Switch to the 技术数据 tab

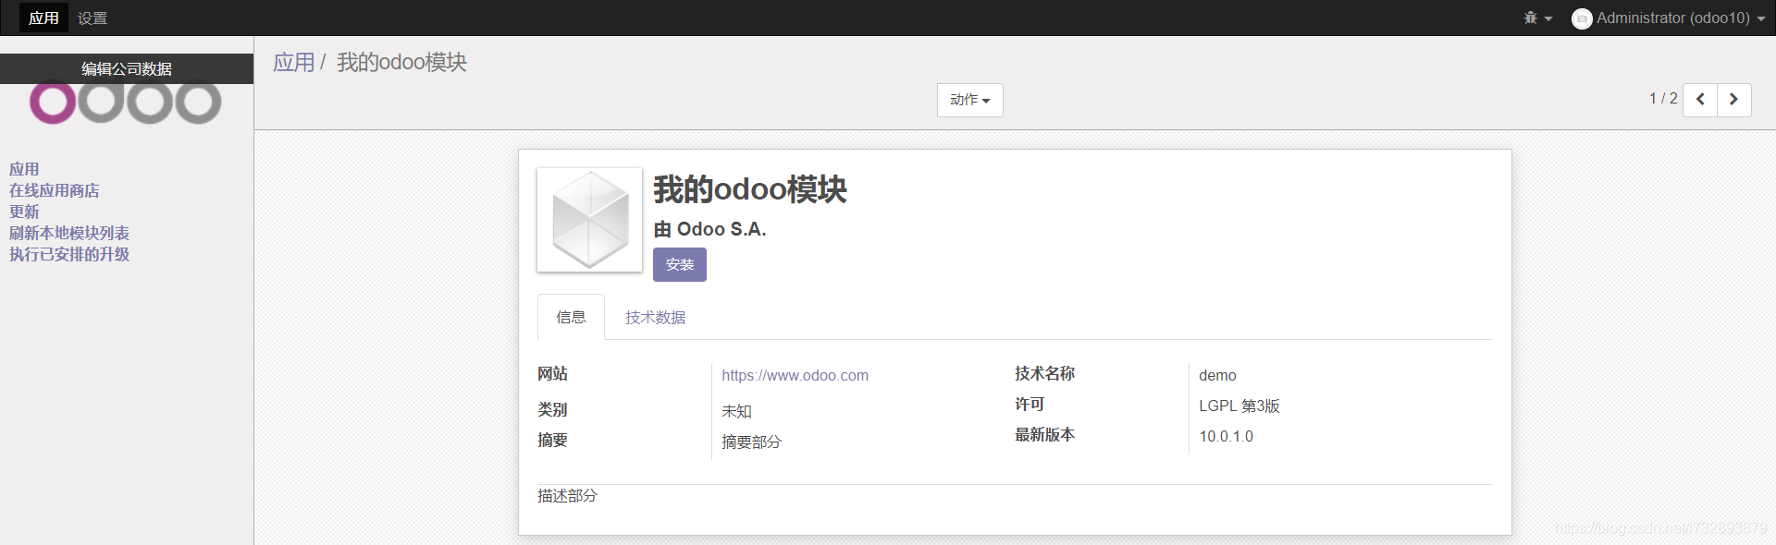655,317
